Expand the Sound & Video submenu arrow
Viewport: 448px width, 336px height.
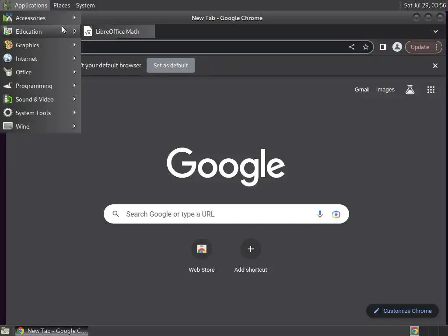[74, 99]
